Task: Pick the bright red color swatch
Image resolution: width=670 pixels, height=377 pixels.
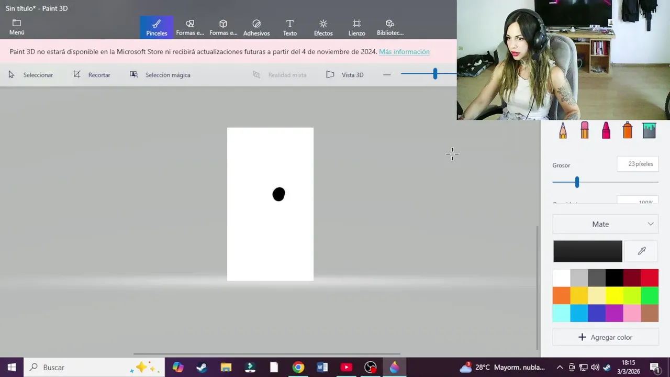Action: tap(650, 278)
